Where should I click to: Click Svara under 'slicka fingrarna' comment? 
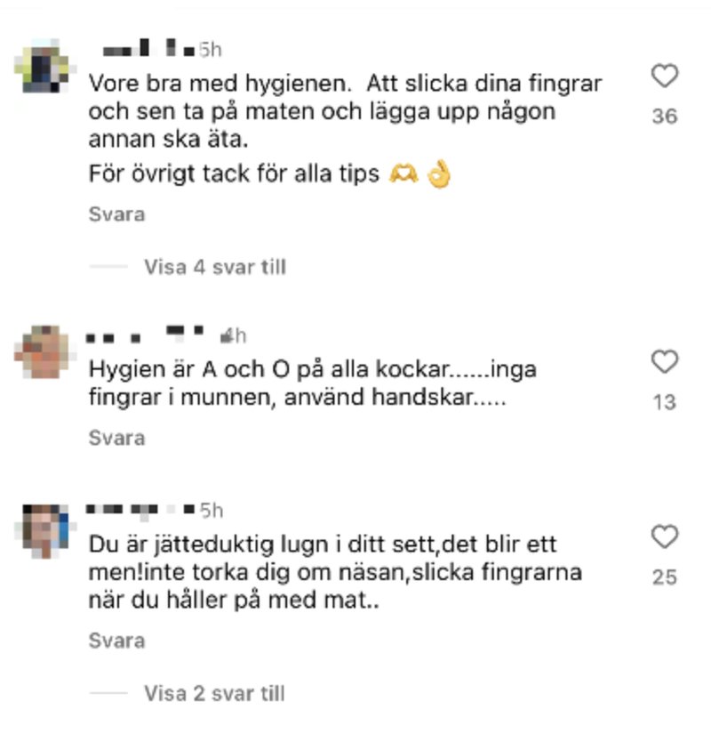116,641
